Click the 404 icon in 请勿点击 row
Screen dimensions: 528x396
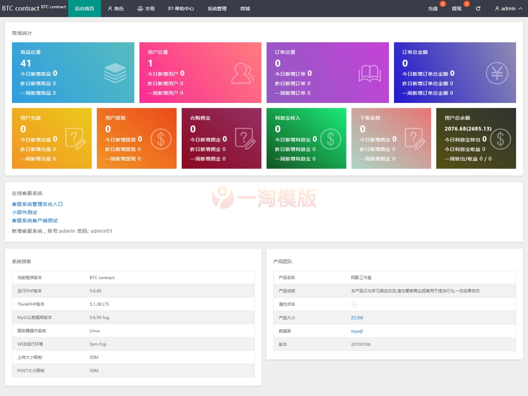click(x=354, y=304)
